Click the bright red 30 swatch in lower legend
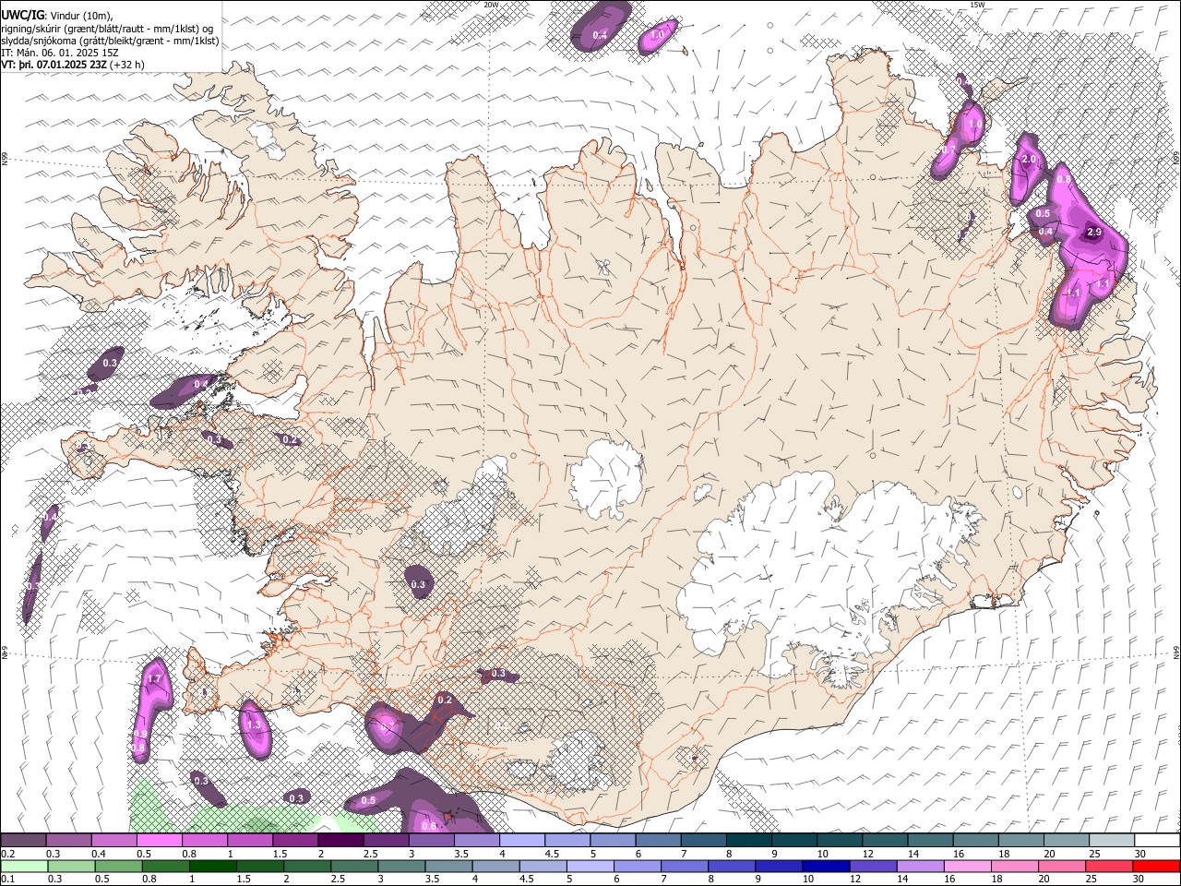The image size is (1181, 886). pos(1156,867)
